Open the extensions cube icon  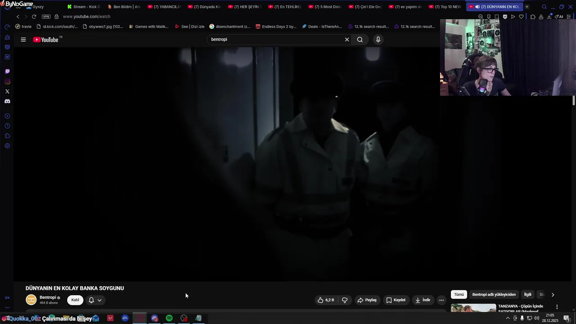[533, 17]
